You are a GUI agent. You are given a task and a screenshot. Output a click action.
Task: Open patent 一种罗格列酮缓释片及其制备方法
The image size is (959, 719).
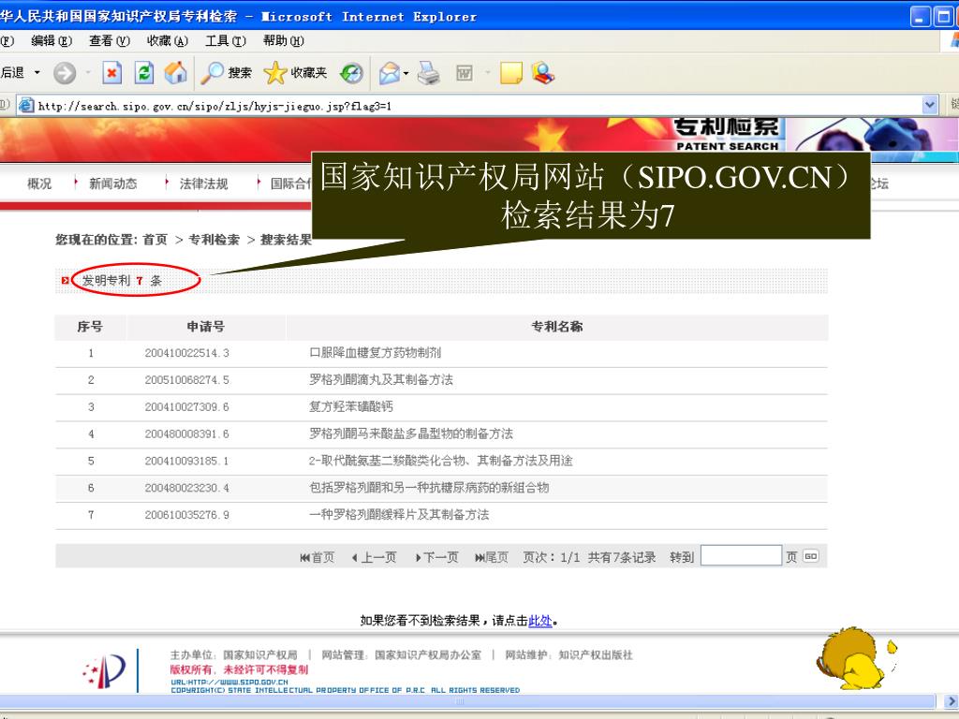point(399,514)
